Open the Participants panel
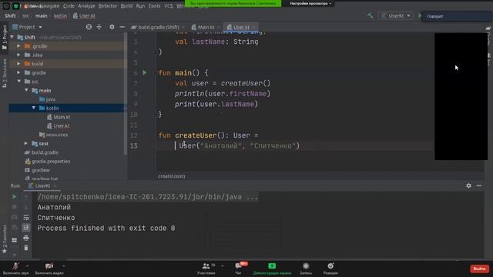This screenshot has width=493, height=277. (206, 269)
